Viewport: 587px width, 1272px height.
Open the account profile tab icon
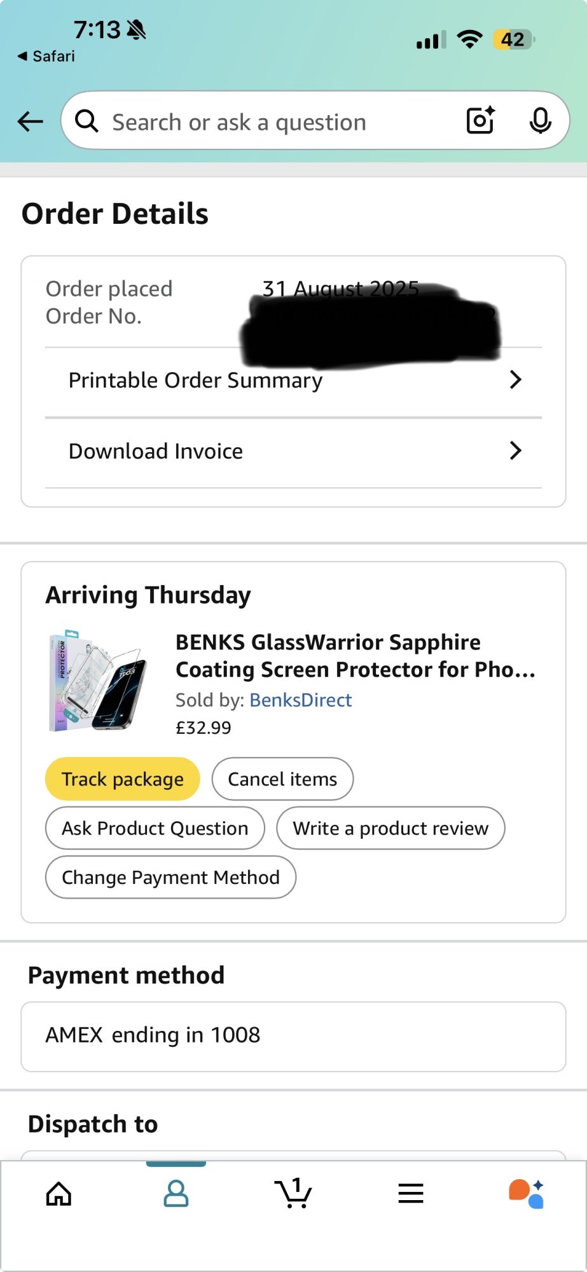pyautogui.click(x=176, y=1193)
